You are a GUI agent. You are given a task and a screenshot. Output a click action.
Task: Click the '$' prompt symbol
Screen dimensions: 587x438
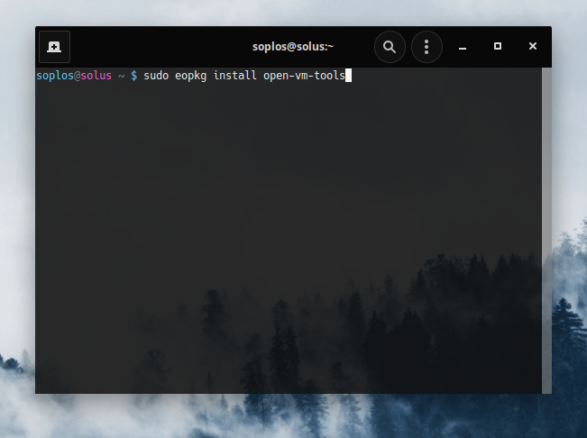[133, 76]
